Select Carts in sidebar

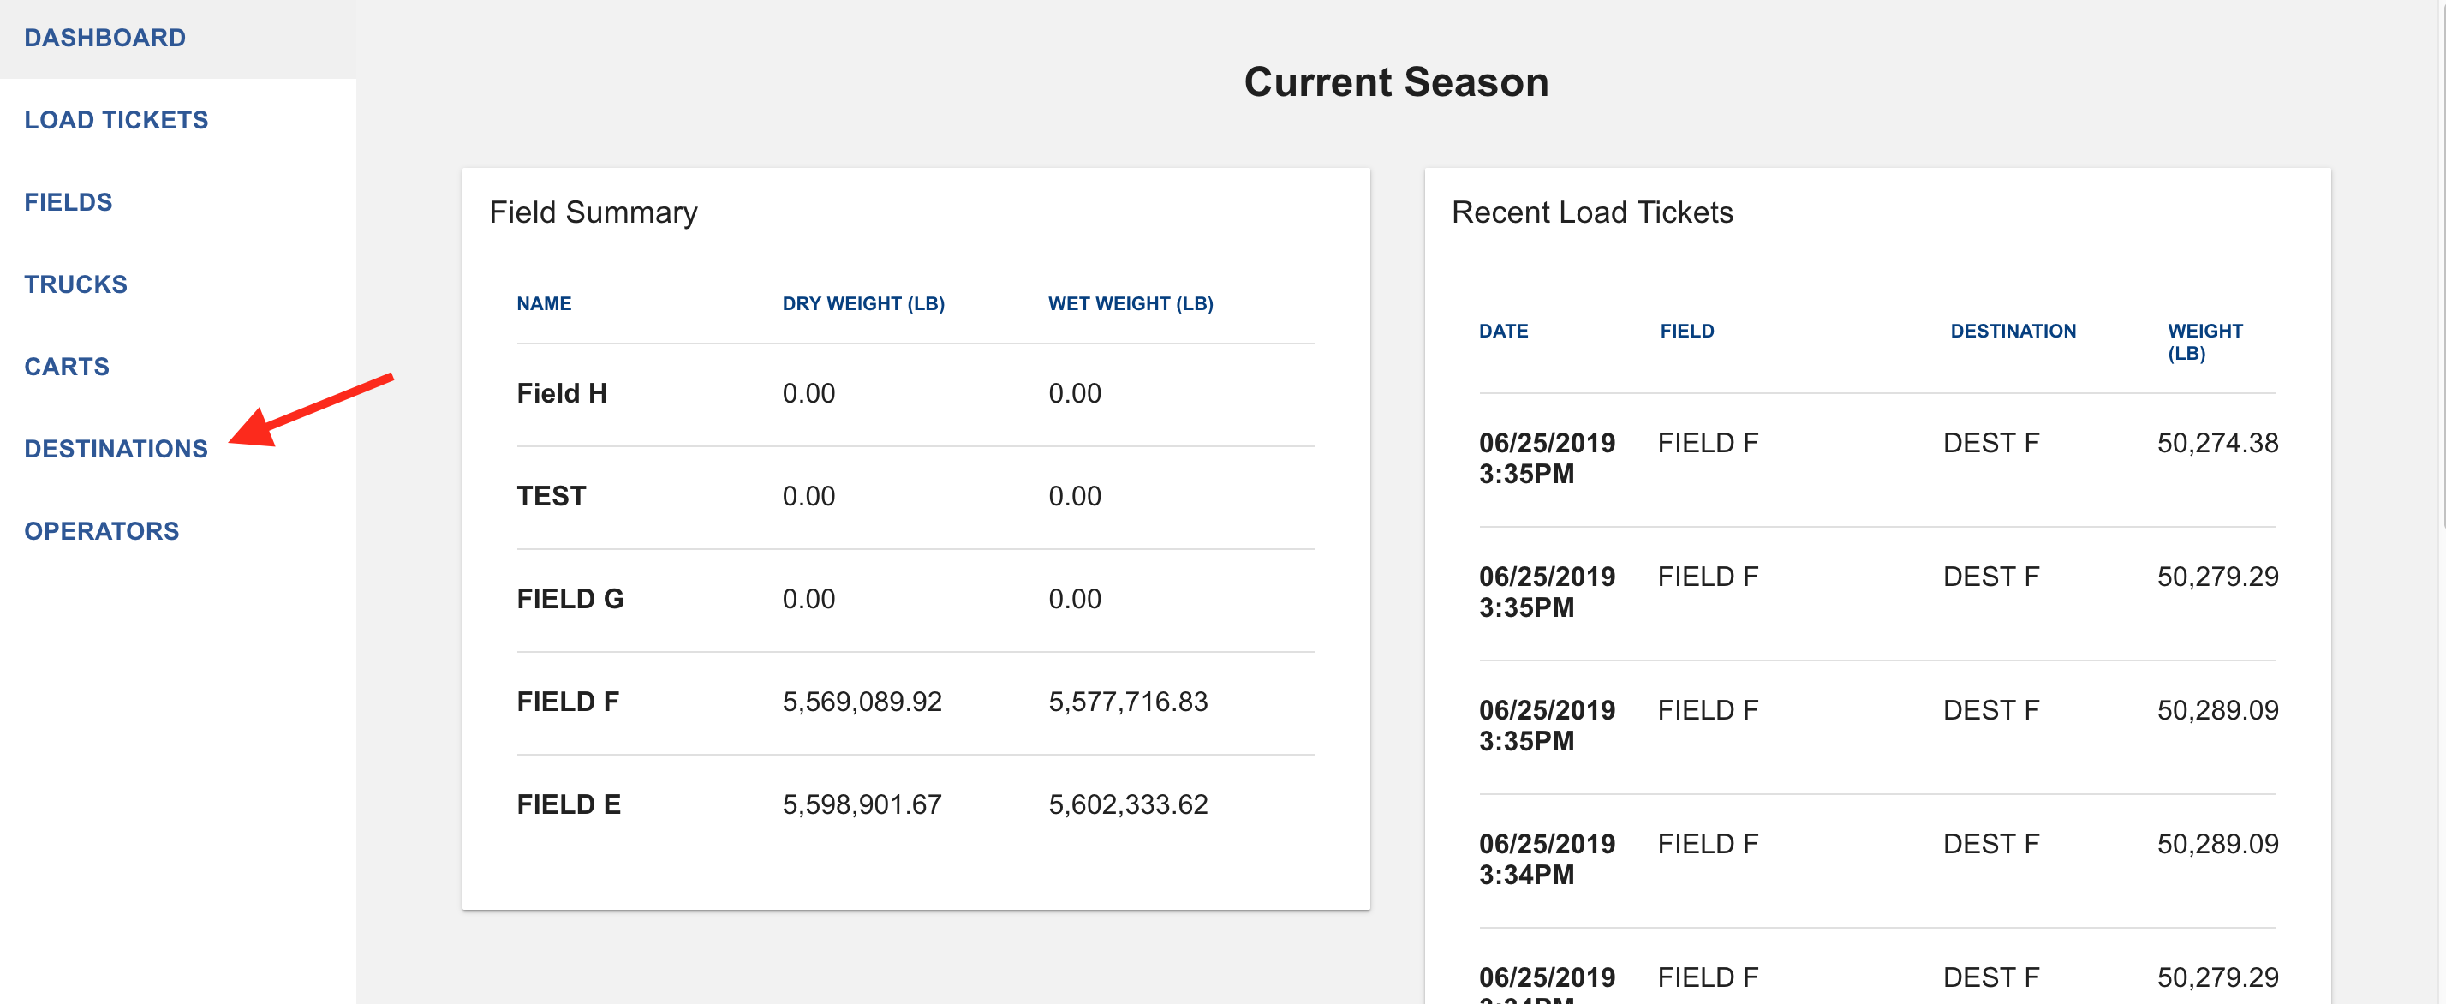pos(67,367)
